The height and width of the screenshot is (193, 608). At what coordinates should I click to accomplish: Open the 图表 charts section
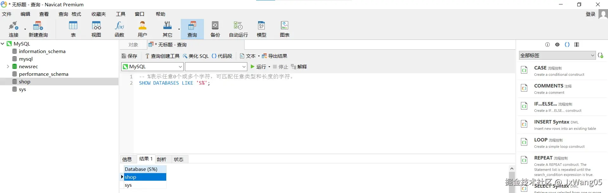(x=285, y=29)
